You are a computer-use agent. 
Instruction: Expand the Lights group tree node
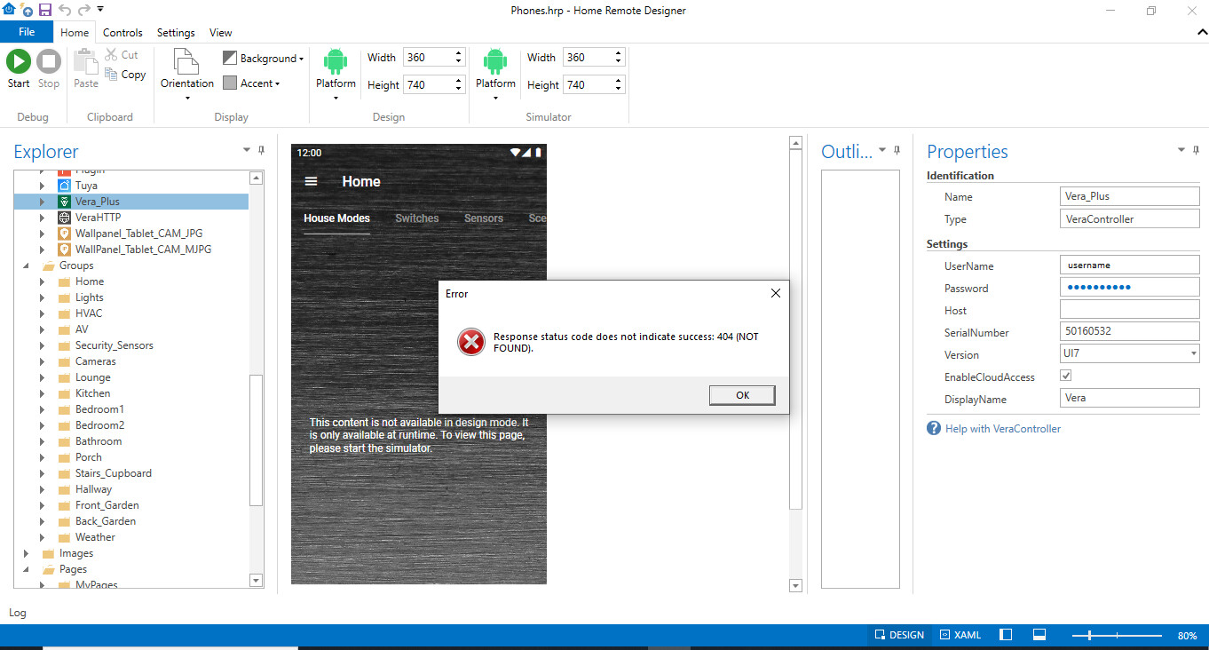click(42, 297)
